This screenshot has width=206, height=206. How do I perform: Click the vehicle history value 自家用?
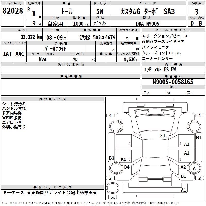[55, 24]
